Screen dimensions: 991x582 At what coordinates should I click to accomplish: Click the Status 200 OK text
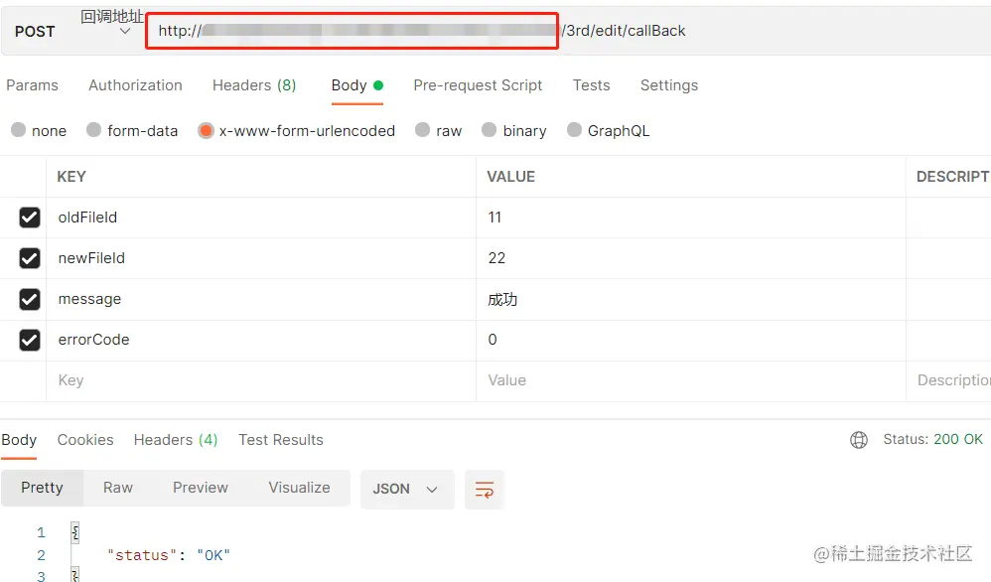coord(932,439)
